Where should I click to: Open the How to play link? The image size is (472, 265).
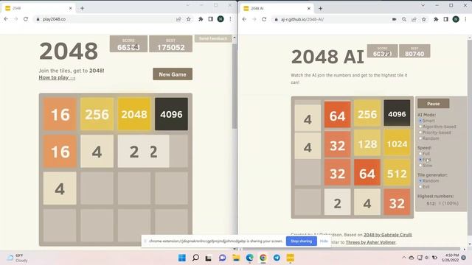pos(57,77)
